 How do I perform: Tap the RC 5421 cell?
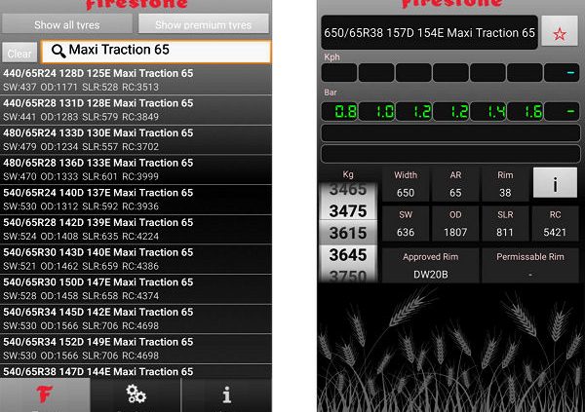coord(555,224)
